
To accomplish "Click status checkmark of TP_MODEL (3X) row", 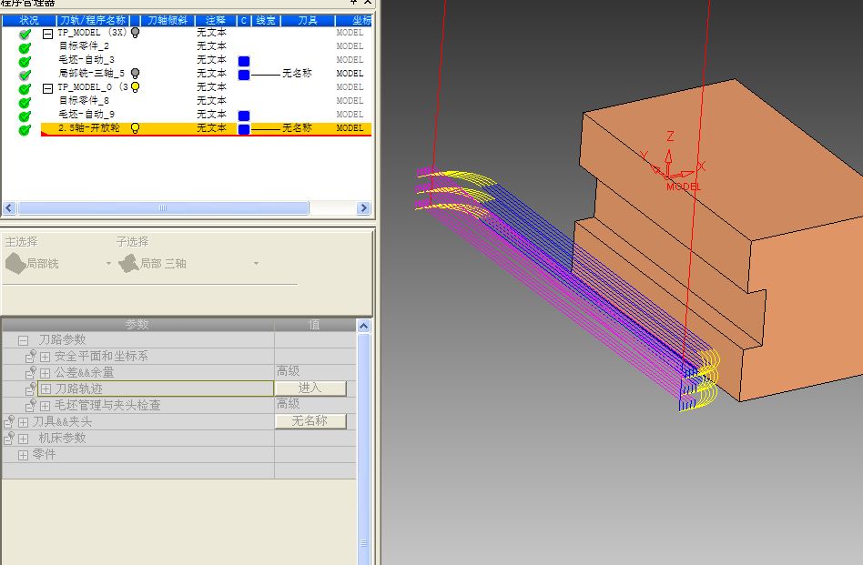I will pyautogui.click(x=25, y=34).
